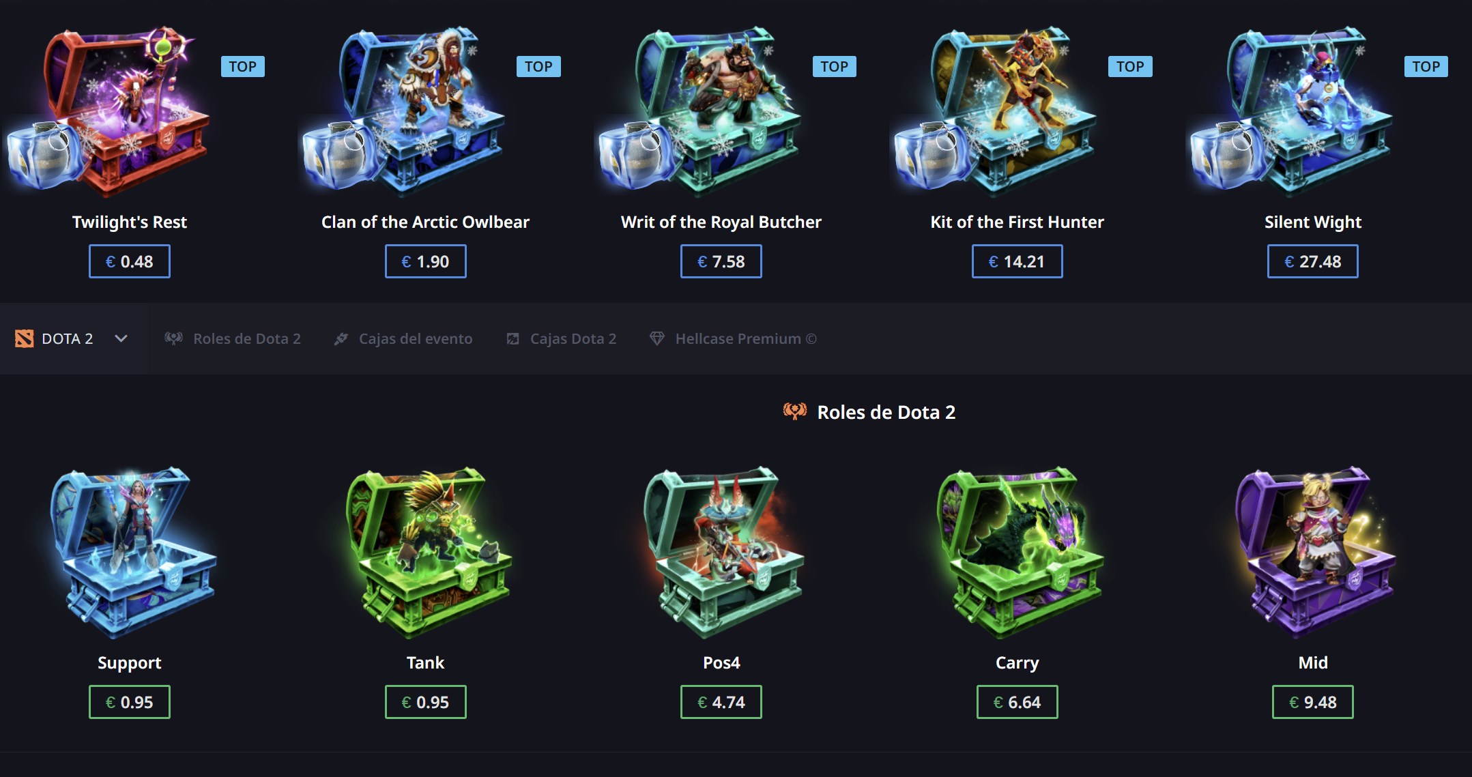Click the Tank case € 0.95 price button
This screenshot has width=1472, height=777.
pyautogui.click(x=425, y=702)
